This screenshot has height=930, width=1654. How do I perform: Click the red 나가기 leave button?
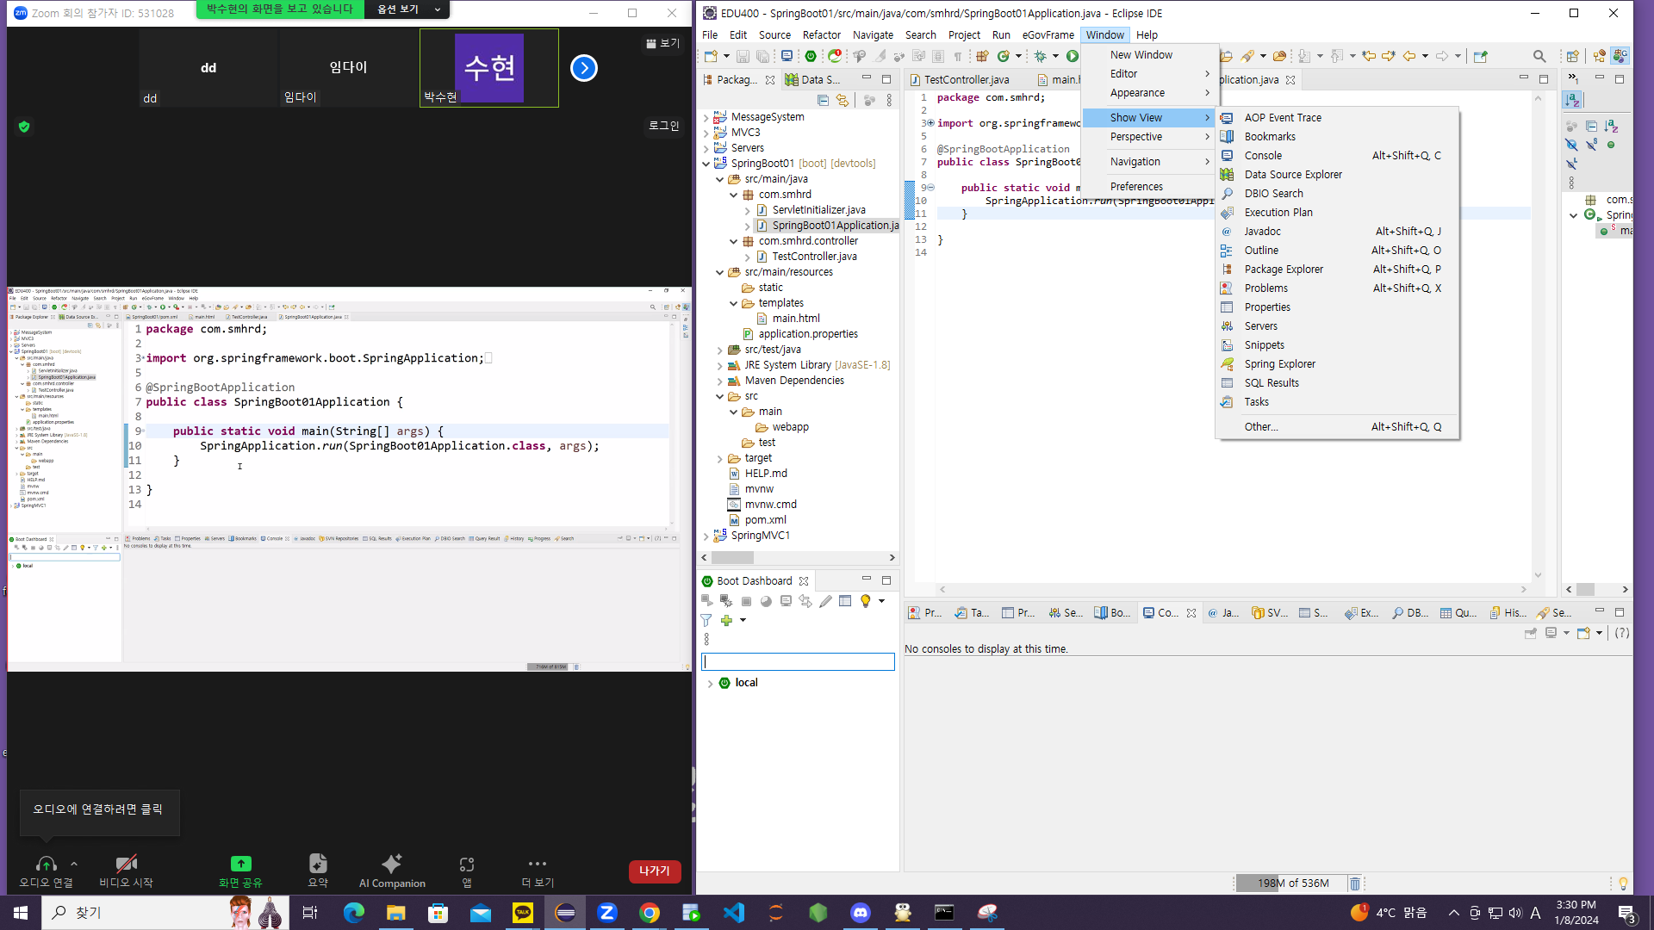pyautogui.click(x=655, y=871)
